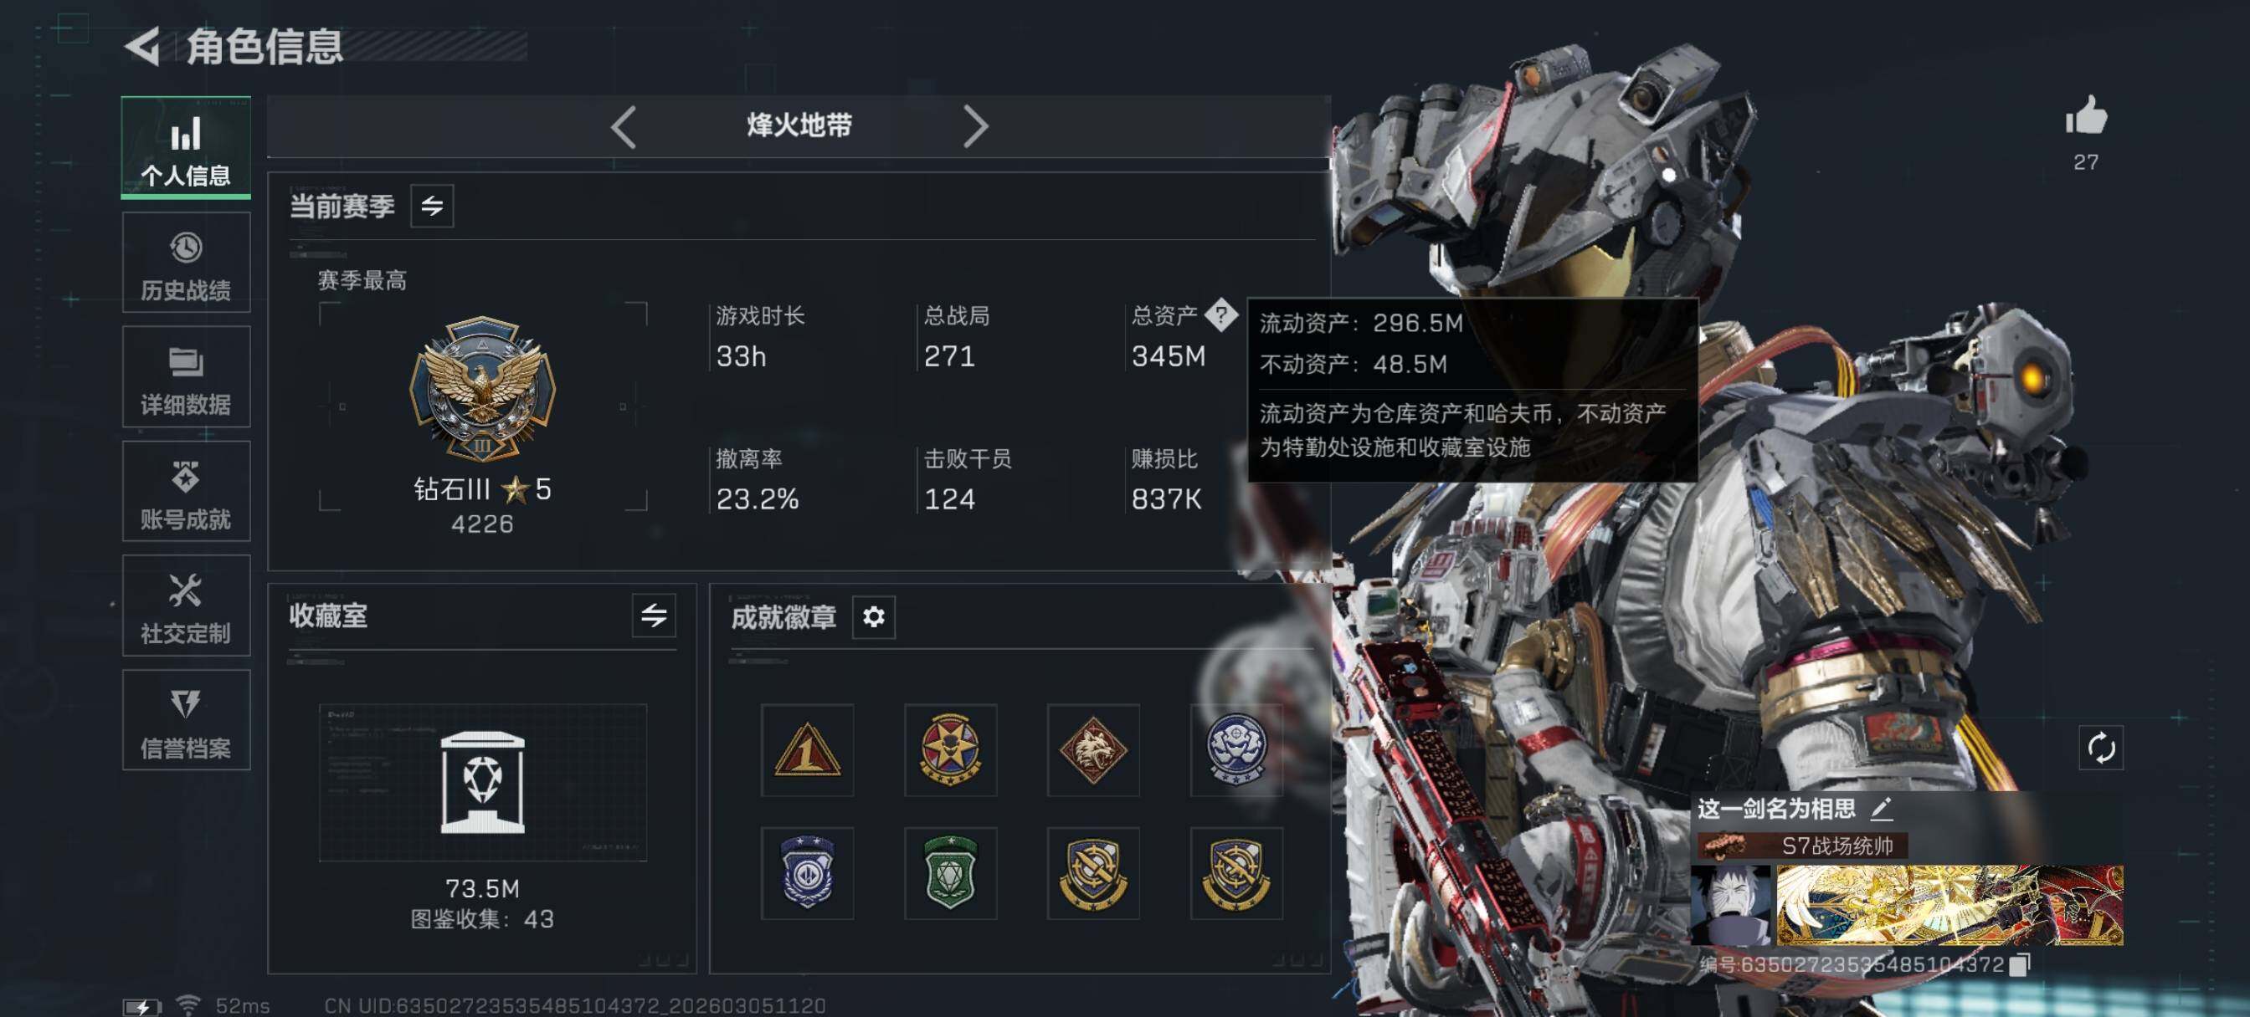2250x1017 pixels.
Task: Toggle the 收藏室 swap view button
Action: point(655,616)
